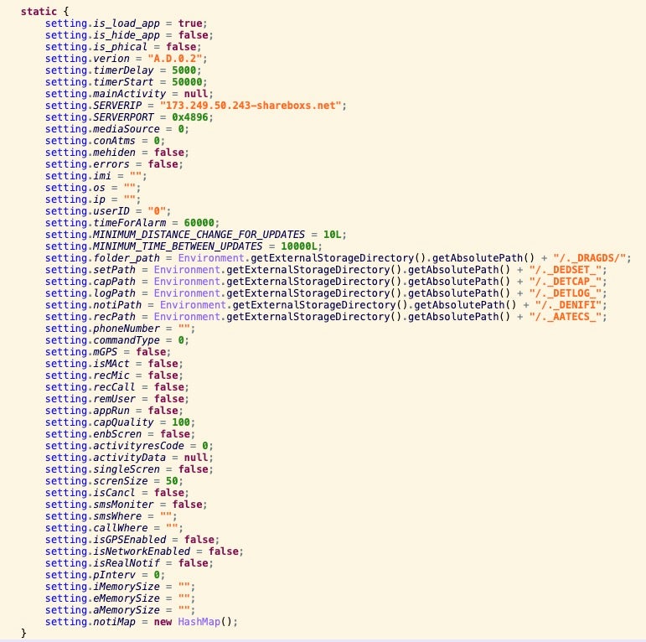The width and height of the screenshot is (646, 642).
Task: Click the timeForAlarm value 60000
Action: 201,223
